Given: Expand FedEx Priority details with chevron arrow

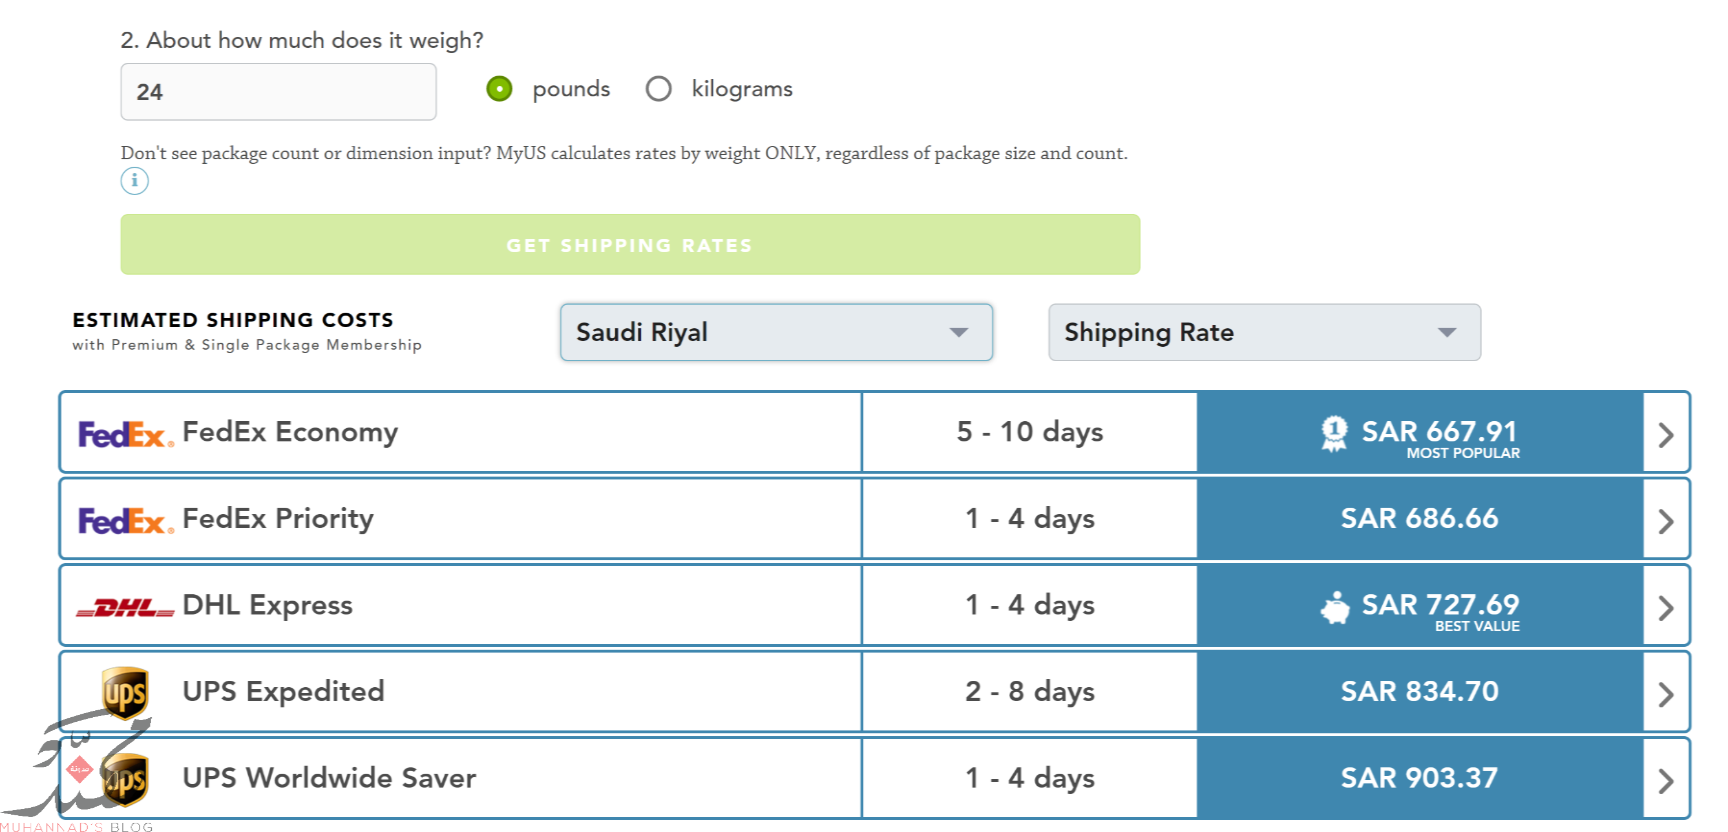Looking at the screenshot, I should pos(1665,522).
